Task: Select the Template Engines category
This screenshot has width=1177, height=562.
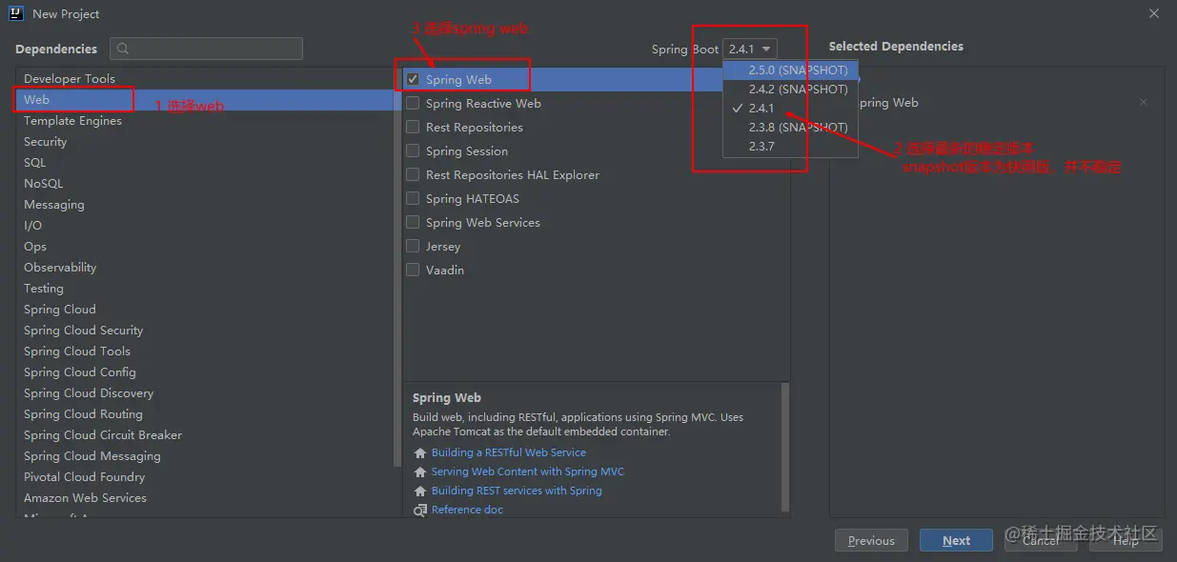Action: (206, 121)
